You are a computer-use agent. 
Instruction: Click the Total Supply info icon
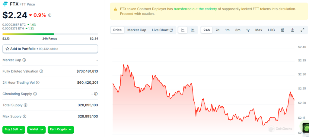pyautogui.click(x=25, y=105)
